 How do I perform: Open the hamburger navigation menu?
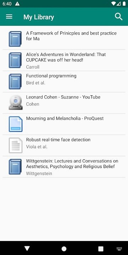pyautogui.click(x=9, y=16)
